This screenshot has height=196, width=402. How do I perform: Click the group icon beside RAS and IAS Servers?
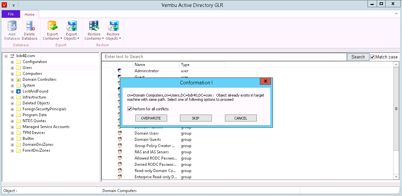[120, 152]
